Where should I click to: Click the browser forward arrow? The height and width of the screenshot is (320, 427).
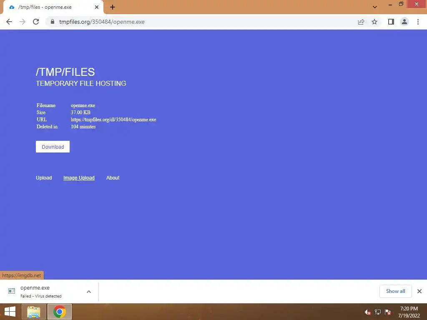pos(23,22)
